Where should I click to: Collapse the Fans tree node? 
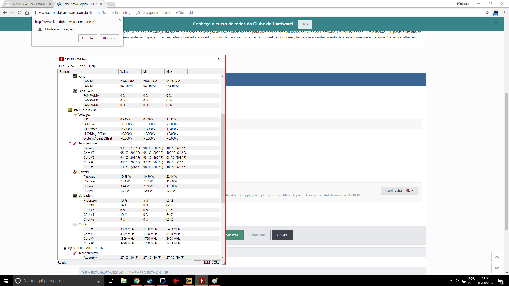click(x=70, y=77)
